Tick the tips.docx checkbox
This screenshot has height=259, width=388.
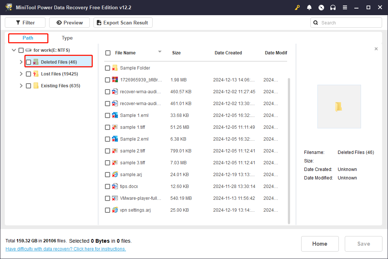(108, 186)
